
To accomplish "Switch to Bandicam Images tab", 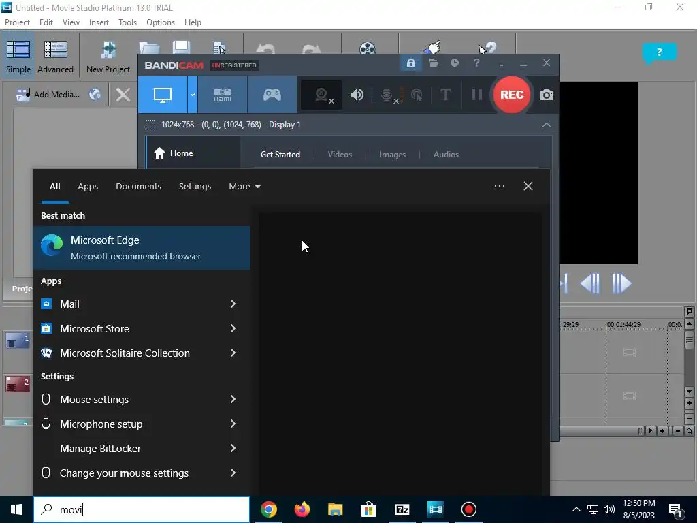I will tap(393, 155).
